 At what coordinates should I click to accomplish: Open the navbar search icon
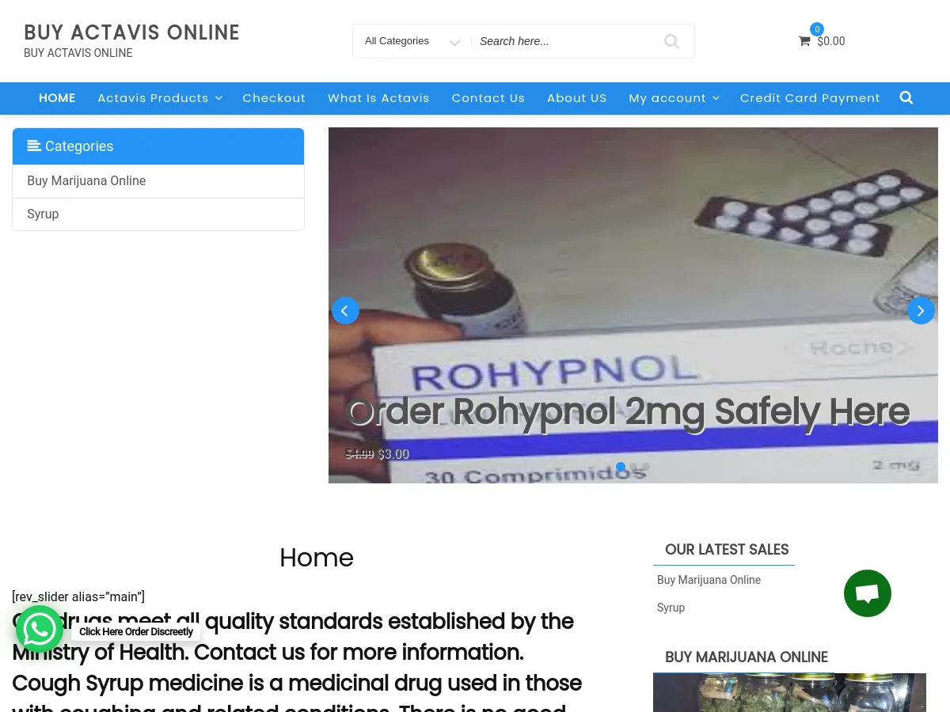906,98
